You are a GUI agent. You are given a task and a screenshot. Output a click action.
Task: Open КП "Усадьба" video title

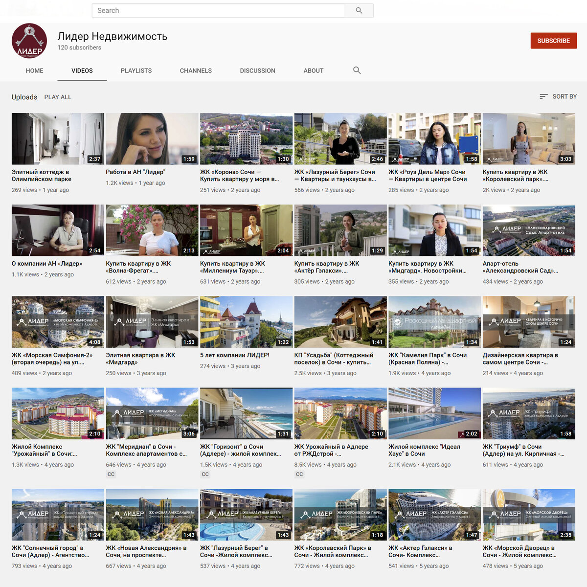(x=334, y=359)
